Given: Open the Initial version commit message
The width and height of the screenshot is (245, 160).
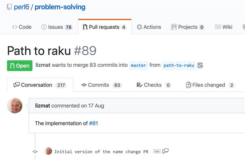Looking at the screenshot, I should coord(101,152).
